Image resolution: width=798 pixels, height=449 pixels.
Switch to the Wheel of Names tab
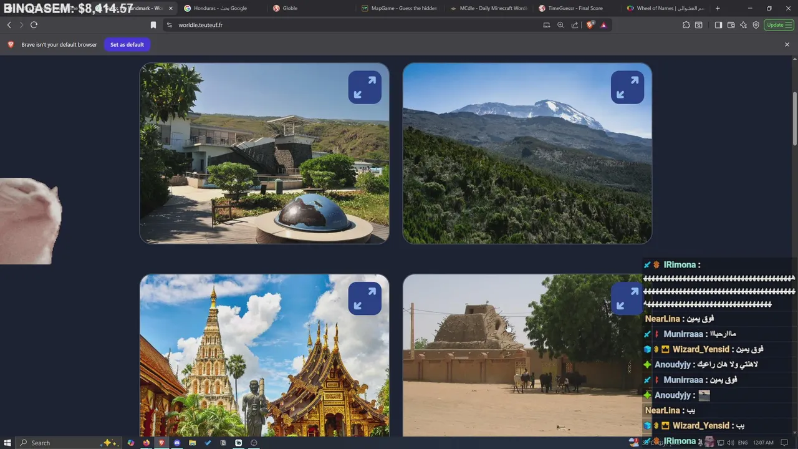666,8
